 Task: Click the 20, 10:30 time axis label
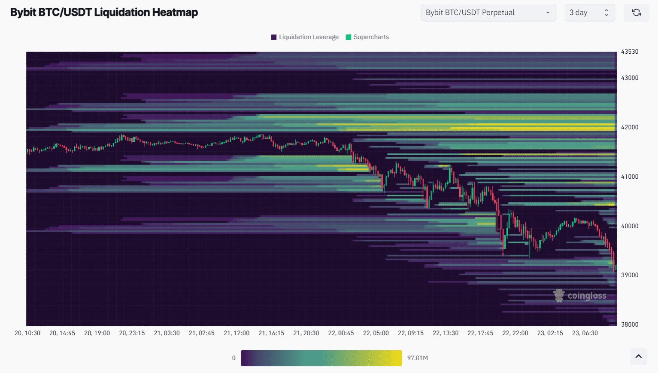coord(27,333)
